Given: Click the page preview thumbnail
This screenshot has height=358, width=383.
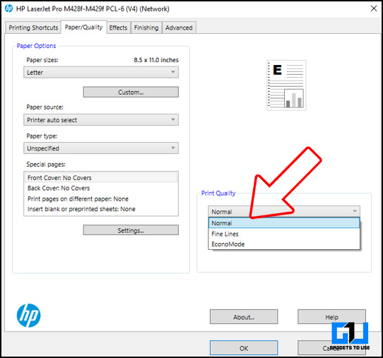Looking at the screenshot, I should (286, 85).
